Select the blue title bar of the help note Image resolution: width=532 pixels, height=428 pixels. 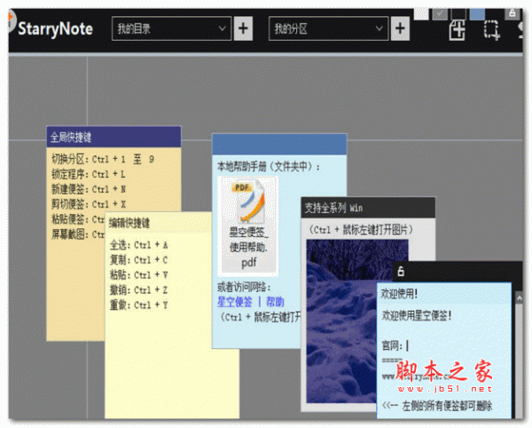pos(279,145)
